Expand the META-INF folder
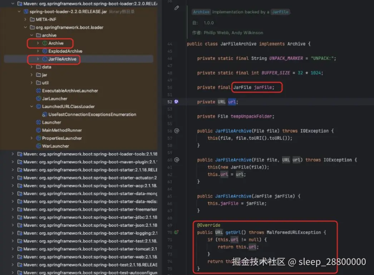The height and width of the screenshot is (275, 374). click(x=25, y=19)
